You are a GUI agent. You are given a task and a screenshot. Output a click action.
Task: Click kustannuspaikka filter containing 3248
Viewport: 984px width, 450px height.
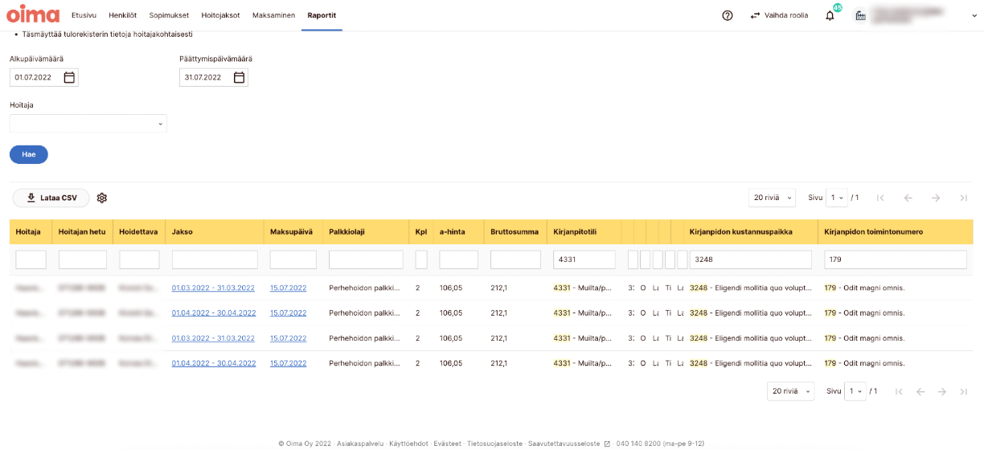pyautogui.click(x=751, y=260)
